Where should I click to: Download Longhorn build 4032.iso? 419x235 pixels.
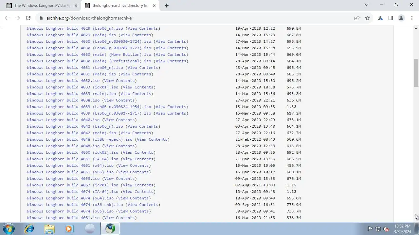(x=63, y=81)
